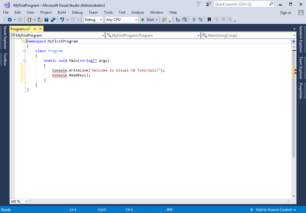Open the Debug menu

click(x=77, y=12)
